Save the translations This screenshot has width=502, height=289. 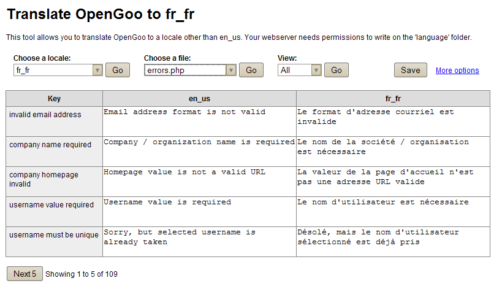pyautogui.click(x=410, y=70)
